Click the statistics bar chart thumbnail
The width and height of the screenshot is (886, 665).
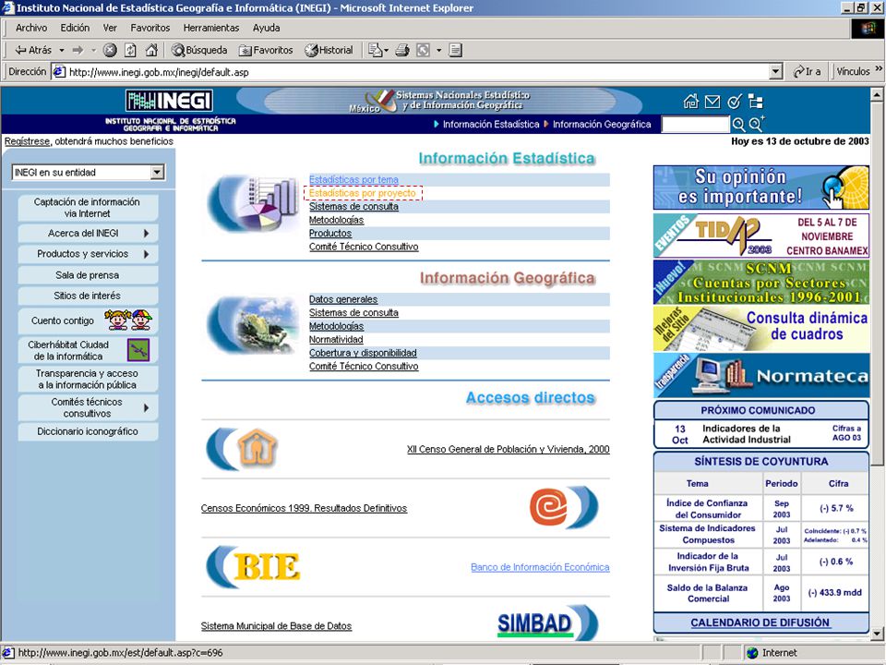coord(253,204)
